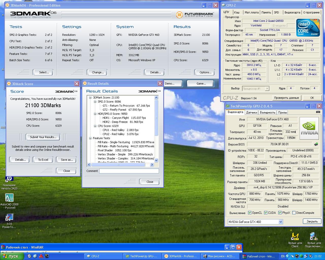325x260 pixels.
Task: Click the NVIDIA logo in GPU-Z
Action: pyautogui.click(x=309, y=128)
